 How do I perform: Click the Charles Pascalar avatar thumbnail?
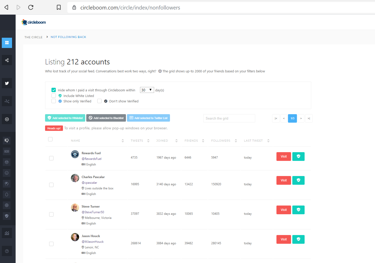point(75,178)
